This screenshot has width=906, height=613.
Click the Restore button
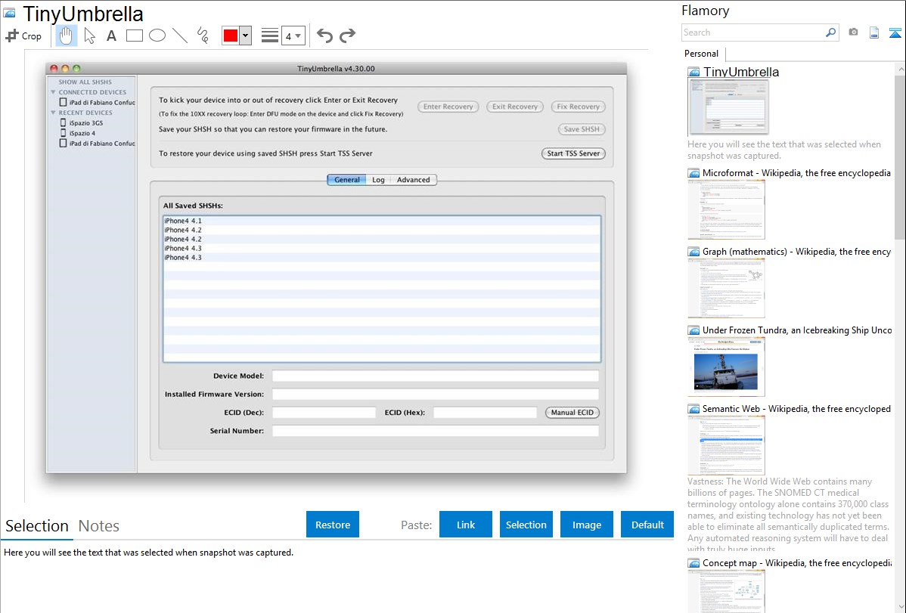(x=333, y=525)
